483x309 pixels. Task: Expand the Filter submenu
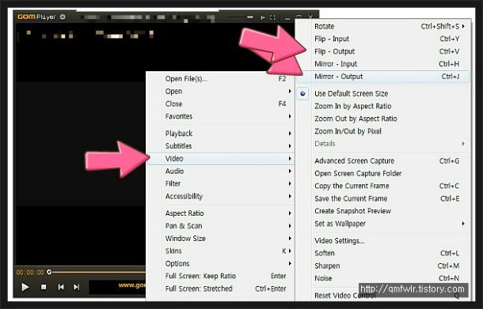point(221,183)
